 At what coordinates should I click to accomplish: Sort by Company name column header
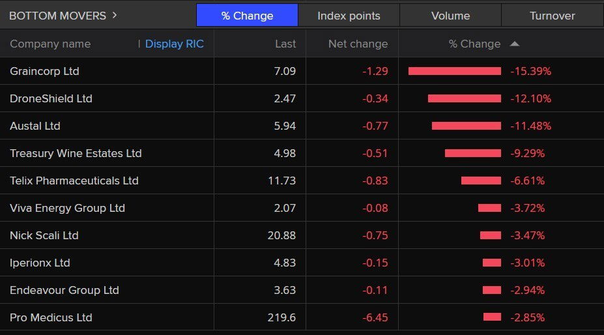click(50, 44)
